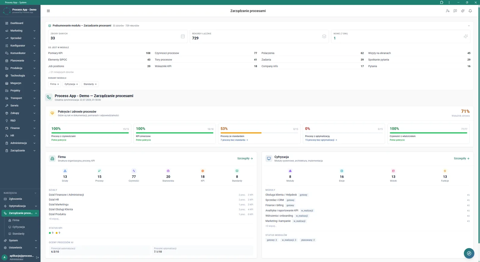Select the Analityka i raportowanie KPI row
The image size is (480, 262).
367,210
